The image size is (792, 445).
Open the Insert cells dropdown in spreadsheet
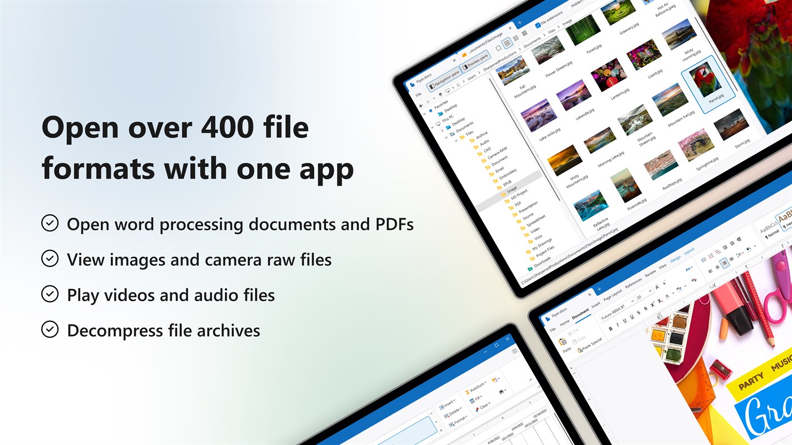click(447, 405)
